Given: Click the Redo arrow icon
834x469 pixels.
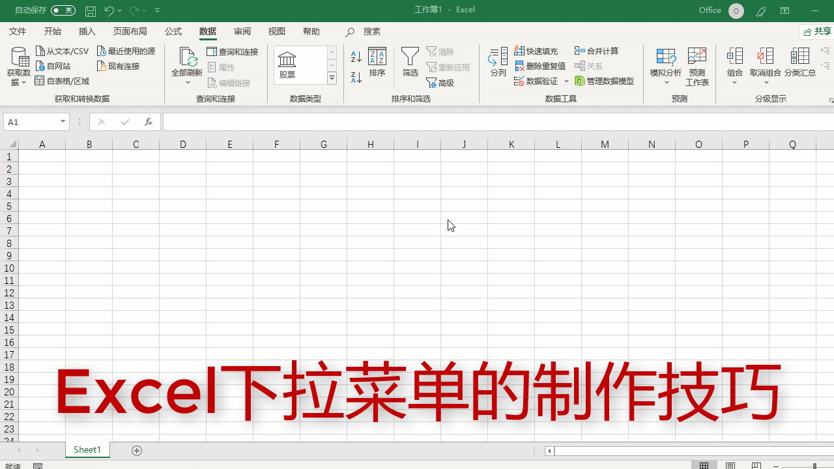Looking at the screenshot, I should click(134, 10).
